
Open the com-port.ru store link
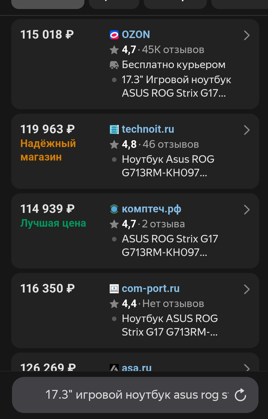tap(151, 289)
